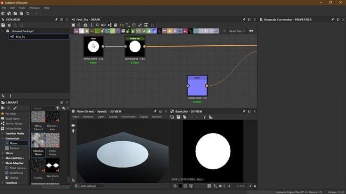Click the camera snapshot icon in graph toolbar
The height and width of the screenshot is (194, 346).
click(85, 25)
